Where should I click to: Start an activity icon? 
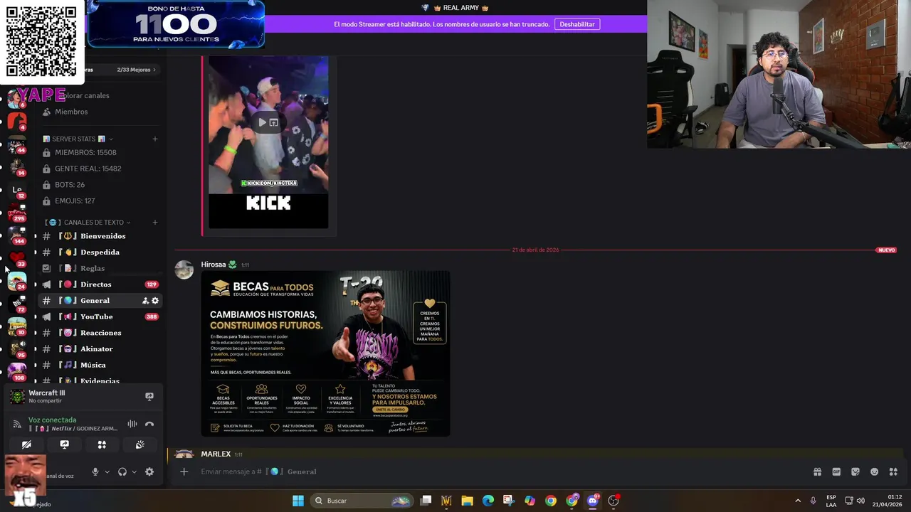tap(102, 444)
